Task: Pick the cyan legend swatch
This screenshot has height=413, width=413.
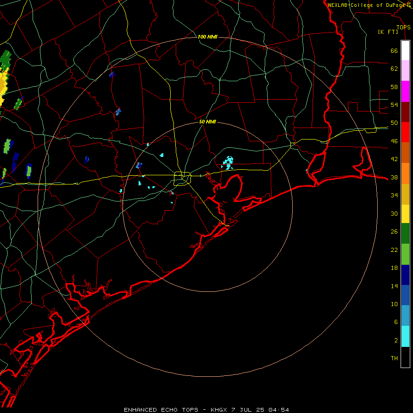Action: click(x=405, y=336)
